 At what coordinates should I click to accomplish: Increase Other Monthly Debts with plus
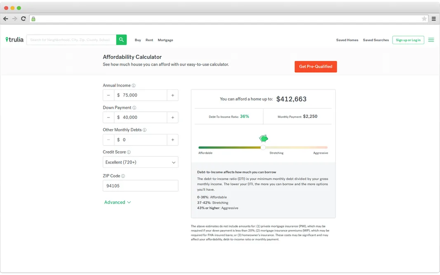172,139
